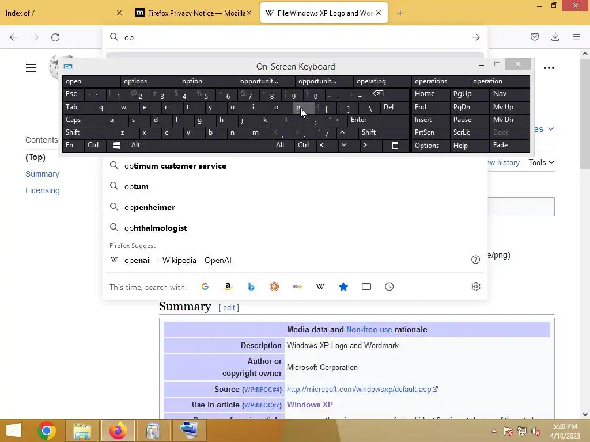Toggle right Shift key on keyboard

coord(383,132)
